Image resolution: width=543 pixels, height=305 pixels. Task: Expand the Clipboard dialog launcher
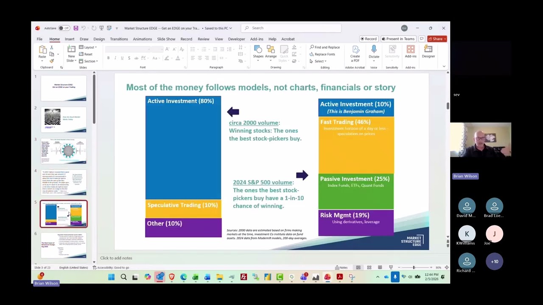click(61, 67)
